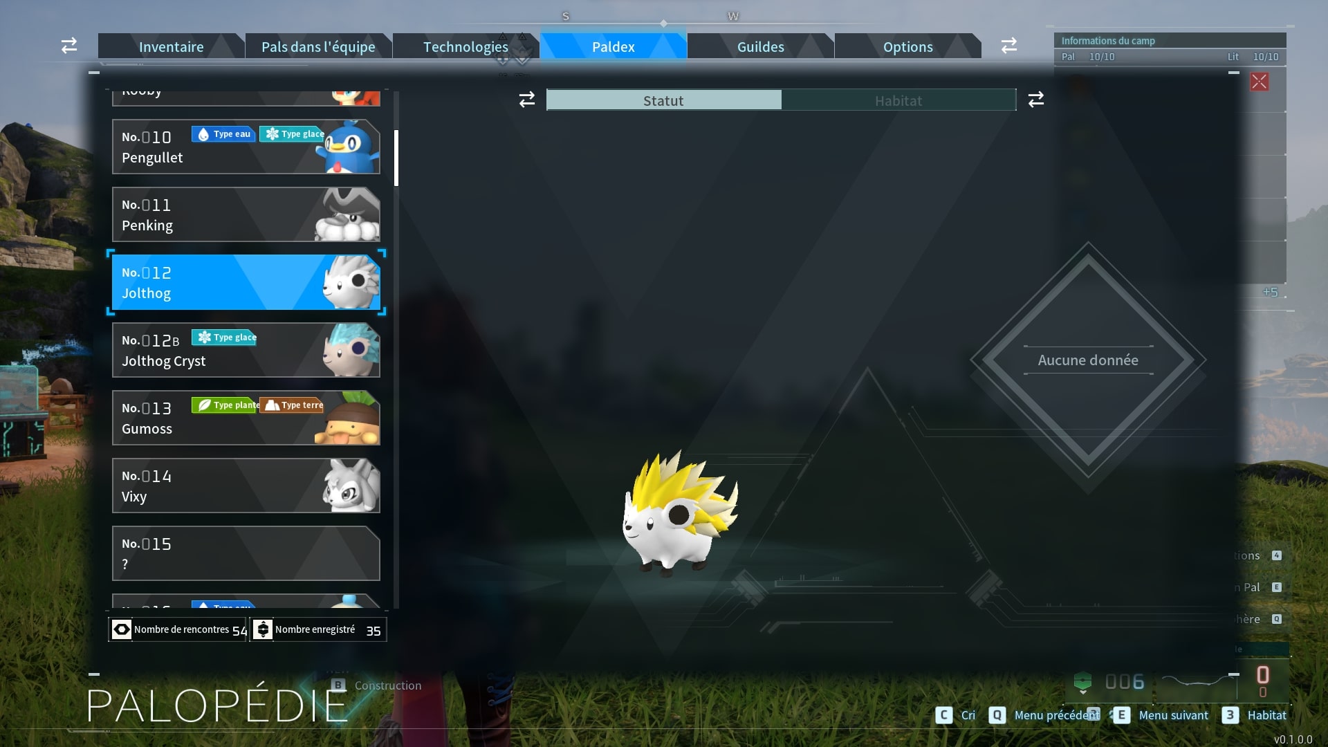Click the Paldex list scrollbar
Viewport: 1328px width, 747px height.
(x=396, y=158)
